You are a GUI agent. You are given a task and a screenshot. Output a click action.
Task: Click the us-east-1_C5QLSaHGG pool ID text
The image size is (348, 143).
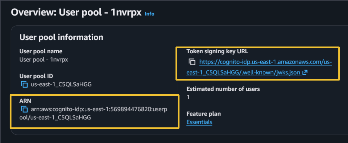[x=61, y=84]
